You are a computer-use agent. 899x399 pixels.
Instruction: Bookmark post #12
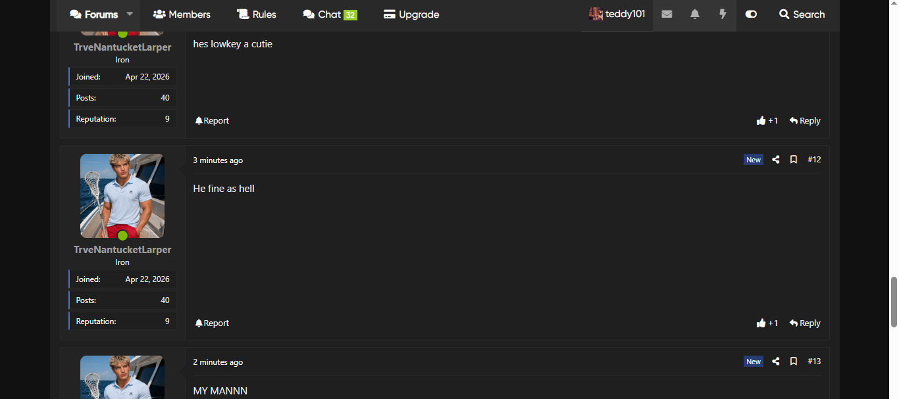pyautogui.click(x=794, y=160)
